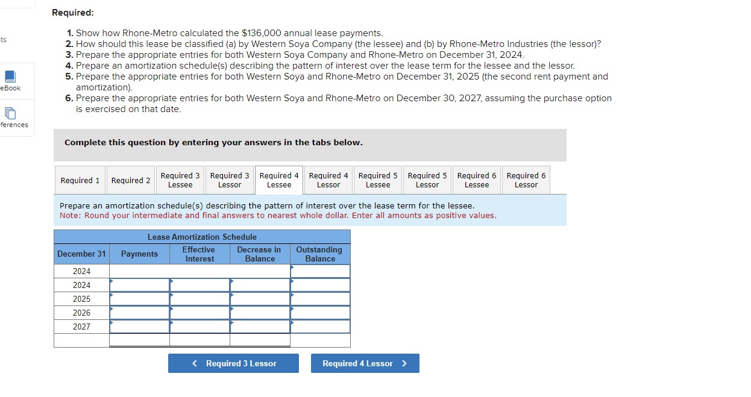Image resolution: width=751 pixels, height=397 pixels.
Task: Click the 2027 row label
Action: tap(81, 327)
